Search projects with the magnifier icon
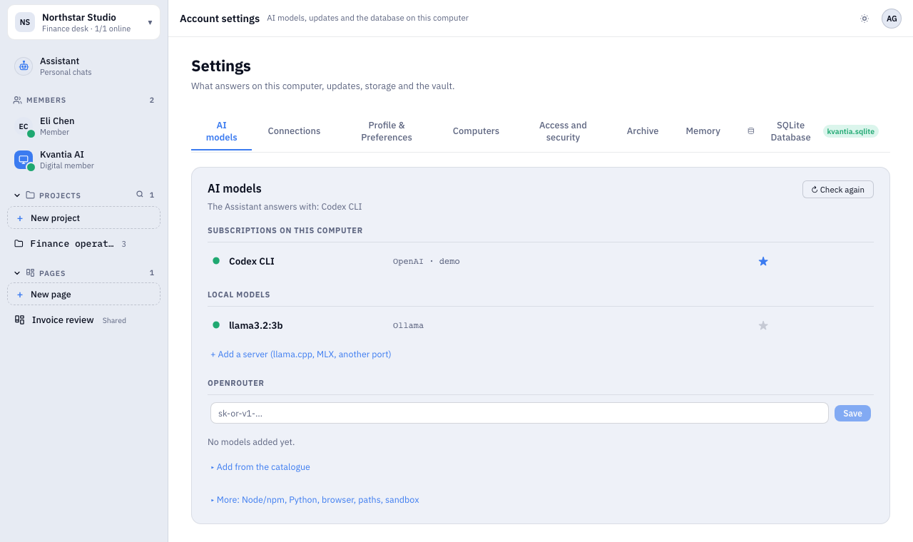This screenshot has width=913, height=542. tap(140, 194)
